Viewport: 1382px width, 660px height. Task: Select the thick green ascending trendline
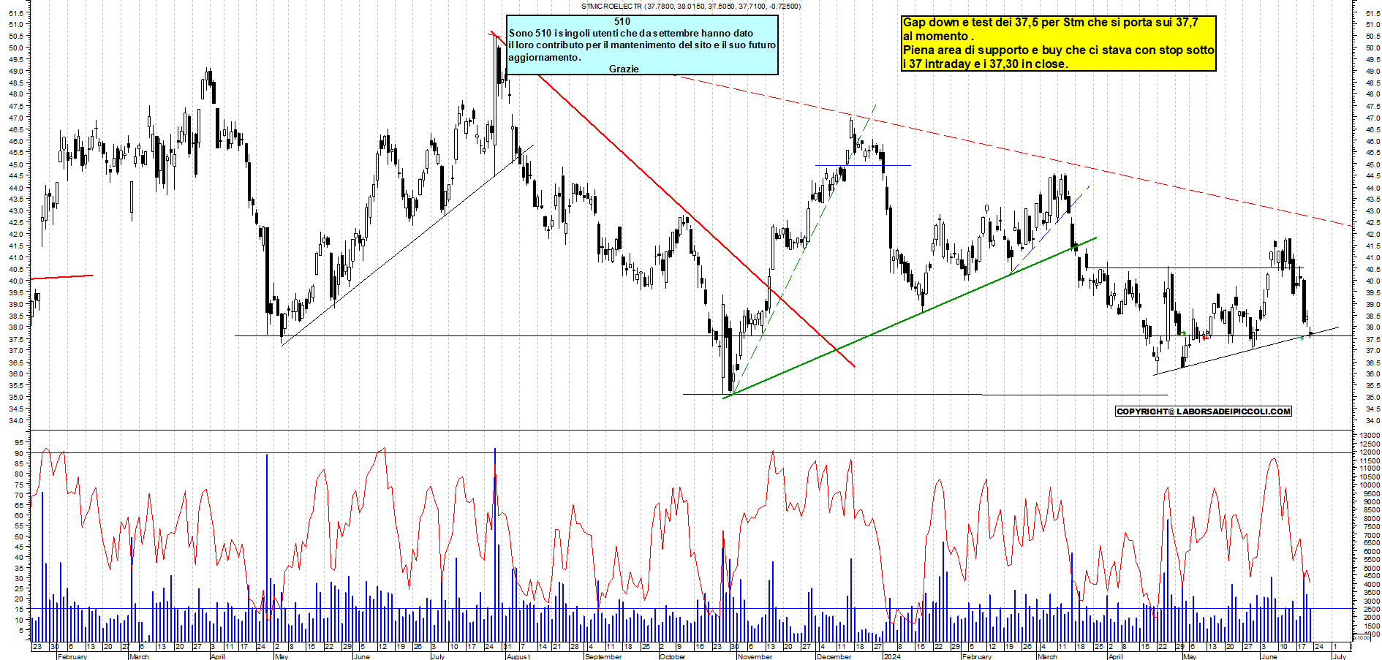click(x=910, y=316)
